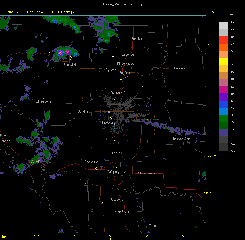Select the Olds label

110,112
